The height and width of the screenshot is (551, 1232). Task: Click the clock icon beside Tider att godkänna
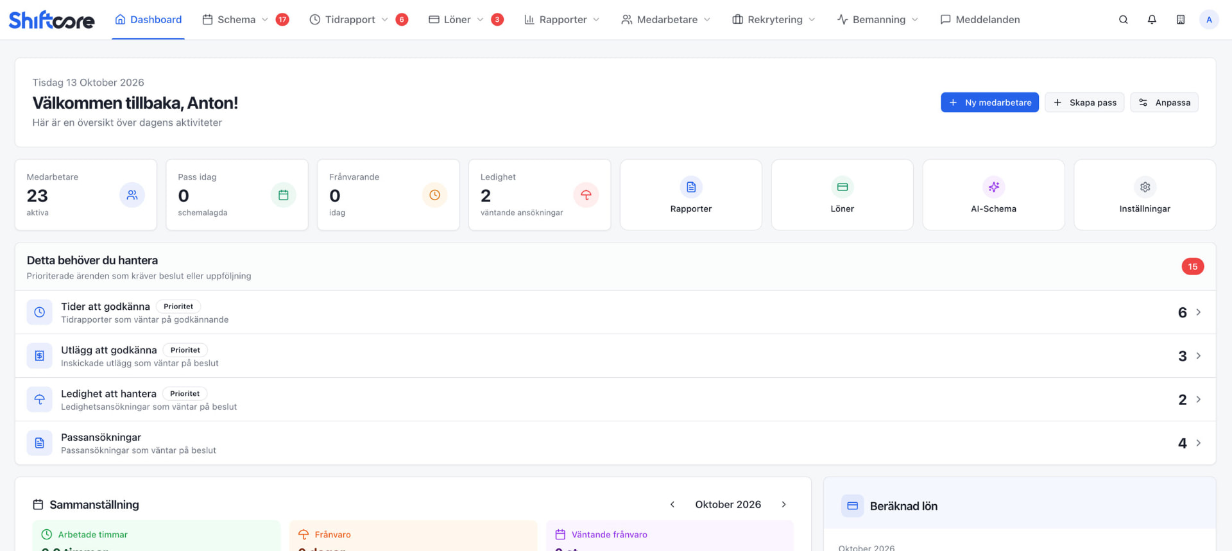point(40,312)
